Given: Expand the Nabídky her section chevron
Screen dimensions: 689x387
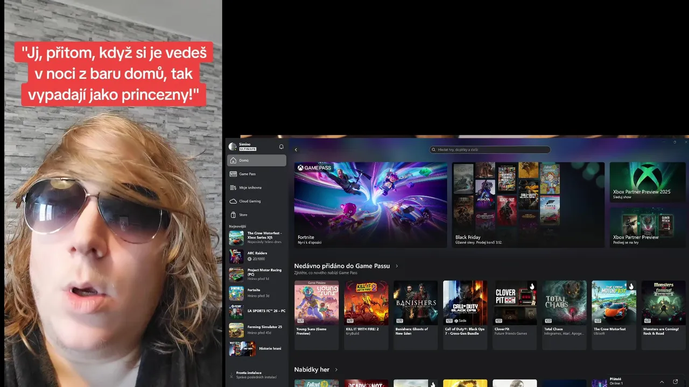Looking at the screenshot, I should click(336, 370).
